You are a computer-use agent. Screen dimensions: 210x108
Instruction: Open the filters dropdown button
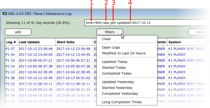click(x=110, y=32)
